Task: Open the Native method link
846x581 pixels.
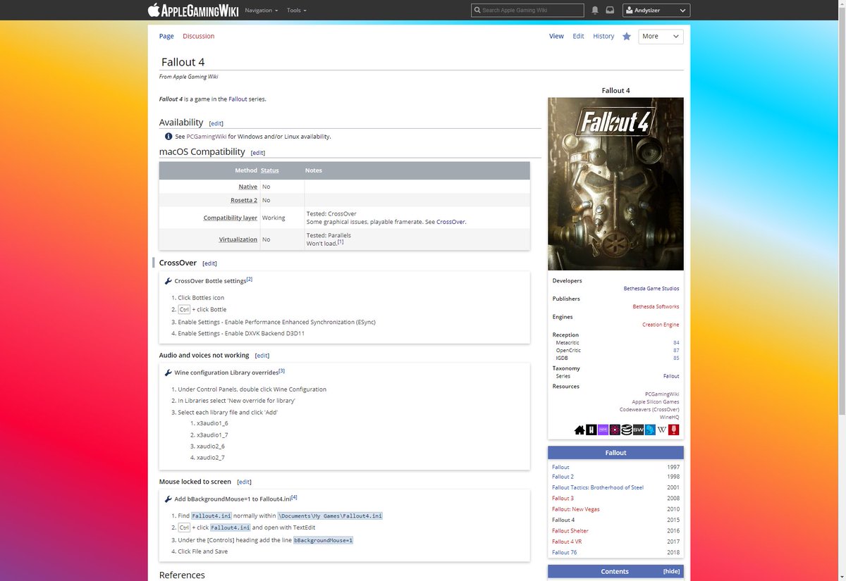Action: pyautogui.click(x=247, y=187)
